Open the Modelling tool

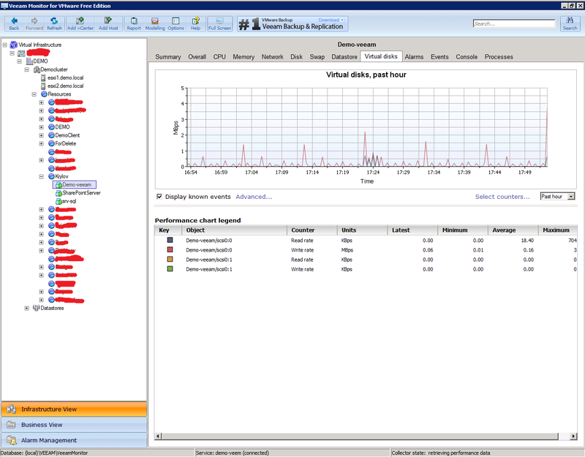point(155,23)
